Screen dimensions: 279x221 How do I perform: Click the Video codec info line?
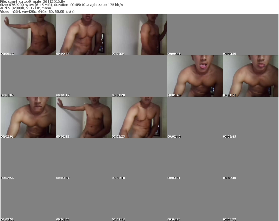(37, 11)
